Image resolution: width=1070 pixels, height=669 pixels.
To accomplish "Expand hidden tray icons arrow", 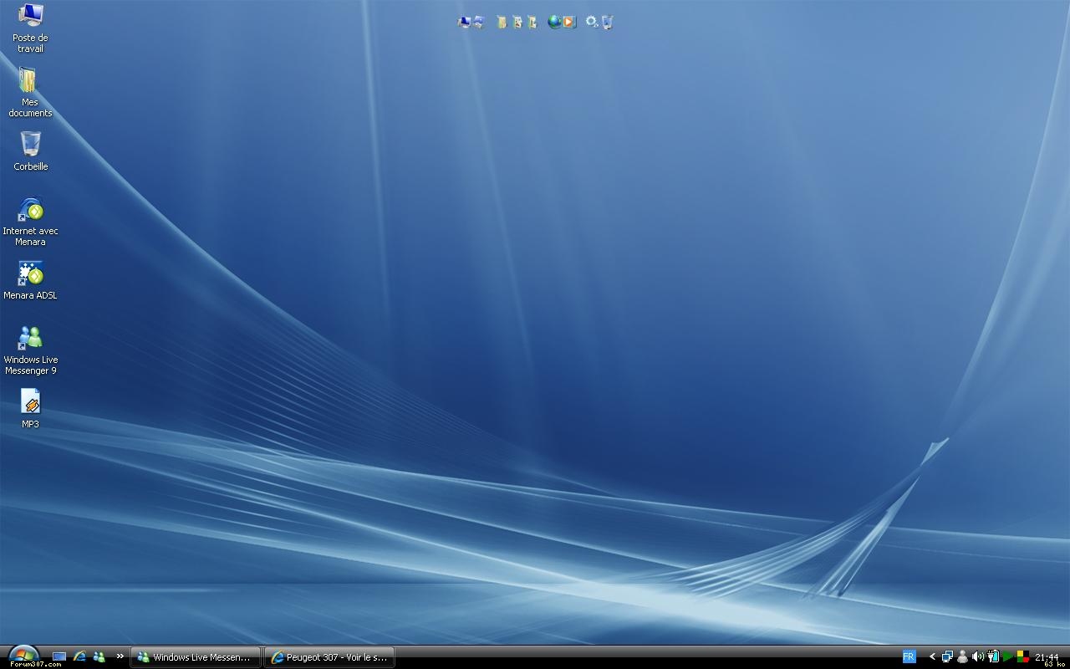I will coord(932,656).
